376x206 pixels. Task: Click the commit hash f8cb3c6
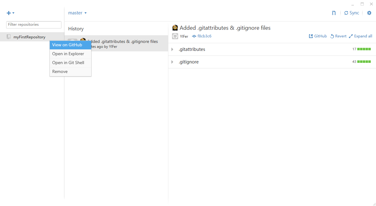(202, 36)
